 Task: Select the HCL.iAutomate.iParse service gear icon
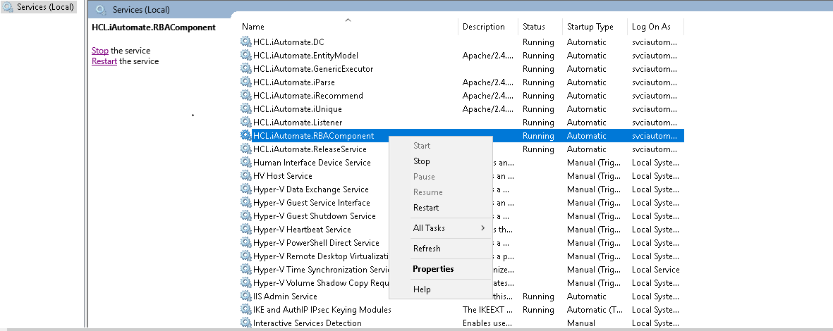[x=245, y=82]
